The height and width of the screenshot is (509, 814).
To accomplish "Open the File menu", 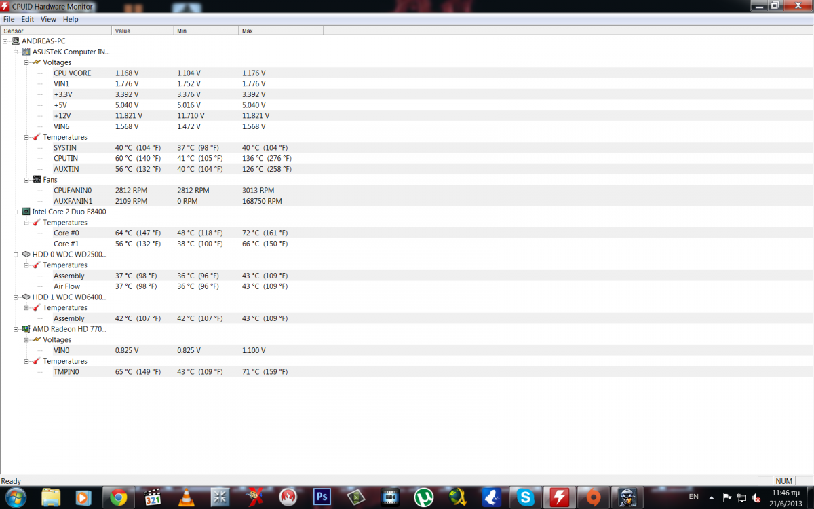I will [x=9, y=20].
